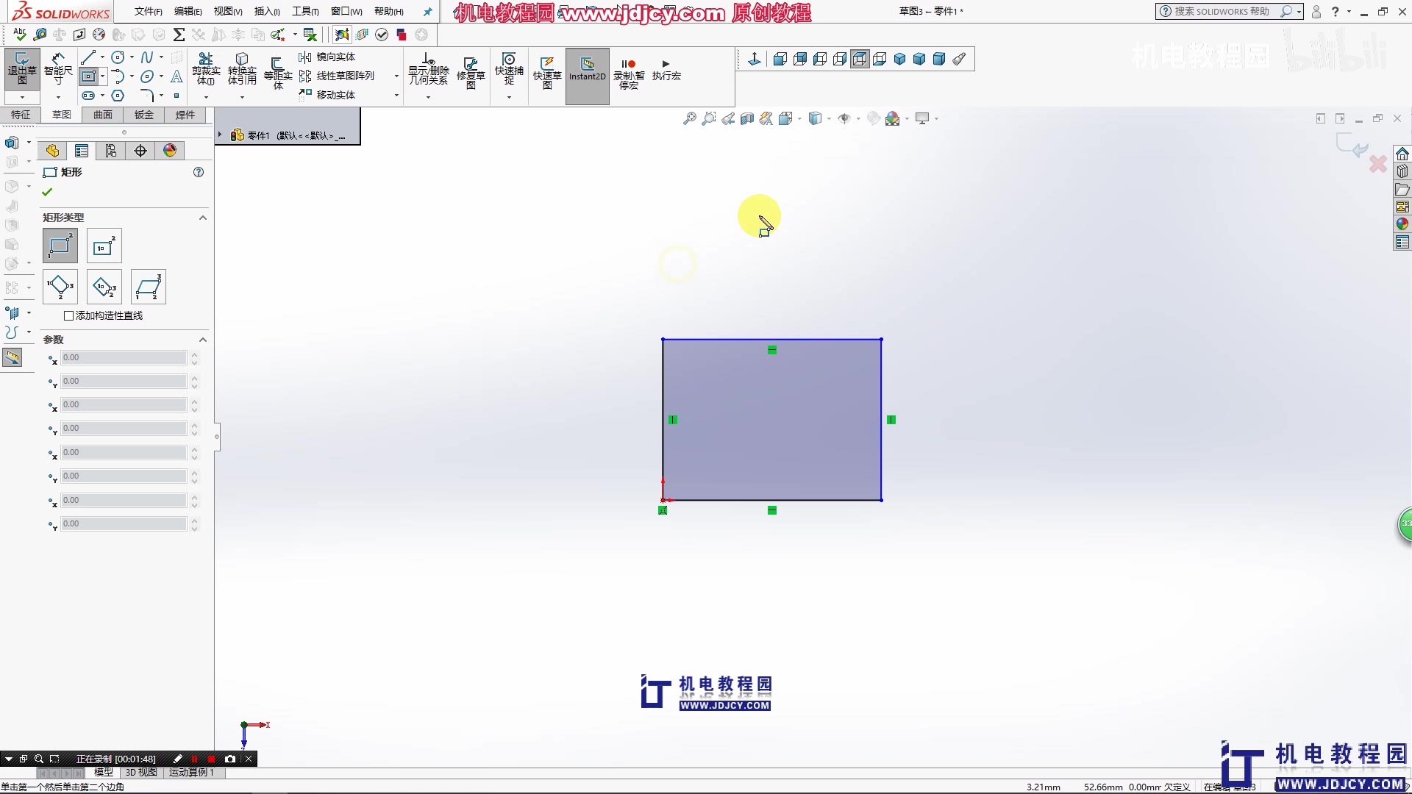Open the Section View tool
Viewport: 1412px width, 794px height.
(747, 118)
